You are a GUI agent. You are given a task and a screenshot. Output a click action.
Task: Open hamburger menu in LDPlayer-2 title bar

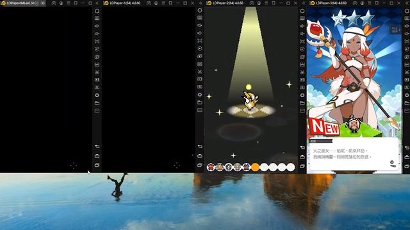pos(266,3)
